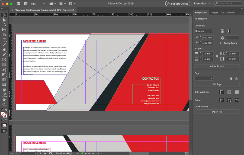Click the delete page trash icon
The height and width of the screenshot is (155, 244).
[x=236, y=79]
